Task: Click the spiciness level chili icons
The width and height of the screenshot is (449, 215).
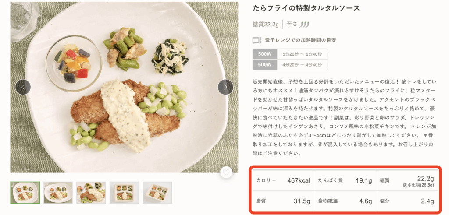Action: (x=304, y=24)
